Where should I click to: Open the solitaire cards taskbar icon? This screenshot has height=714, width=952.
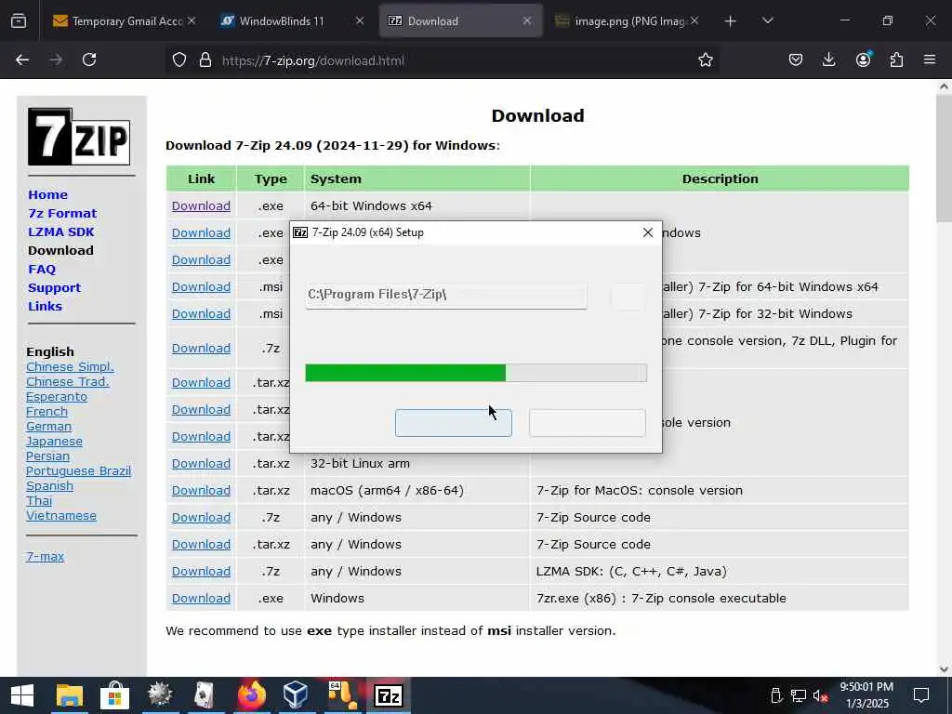coord(205,695)
